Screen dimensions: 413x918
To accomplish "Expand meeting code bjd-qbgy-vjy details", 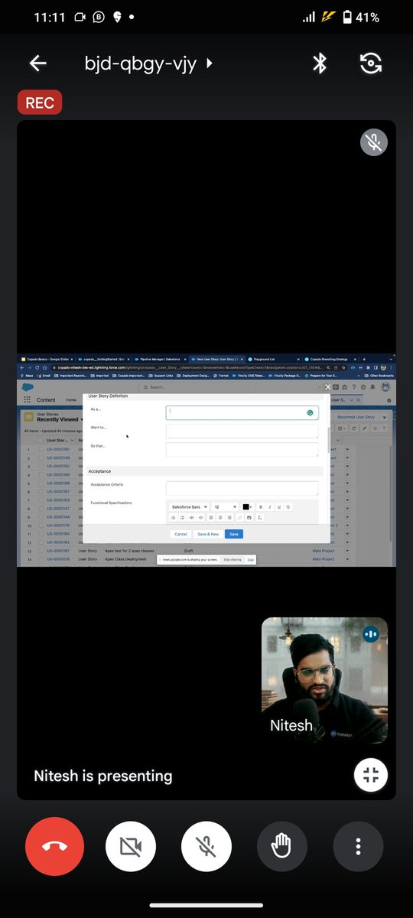I will pyautogui.click(x=148, y=63).
